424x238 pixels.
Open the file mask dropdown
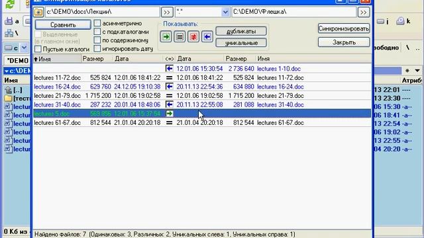point(225,12)
